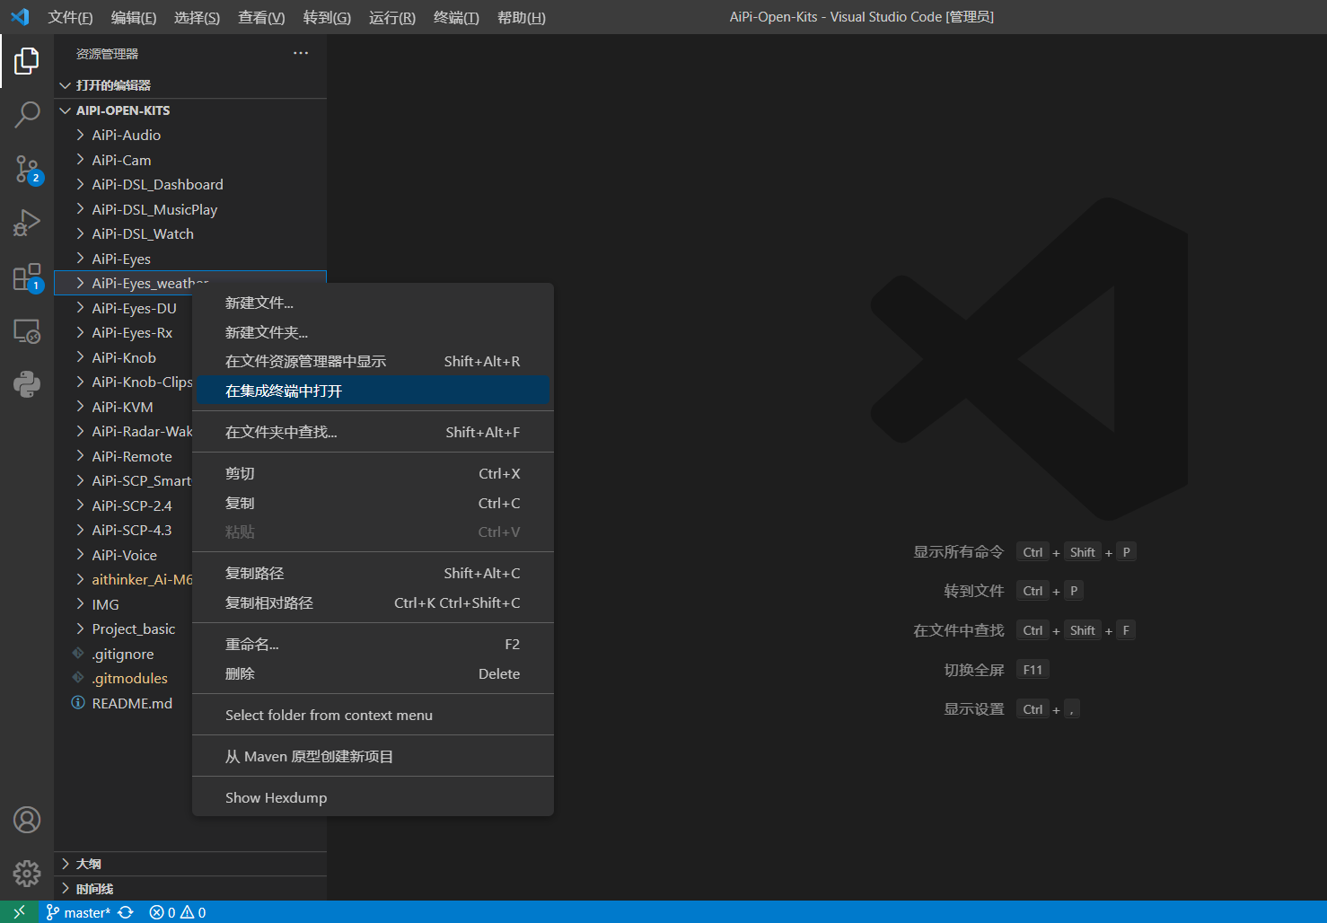Select 在文件资源管理器中显示 menu entry
1327x923 pixels.
[373, 361]
